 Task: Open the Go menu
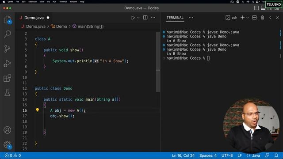click(x=49, y=2)
